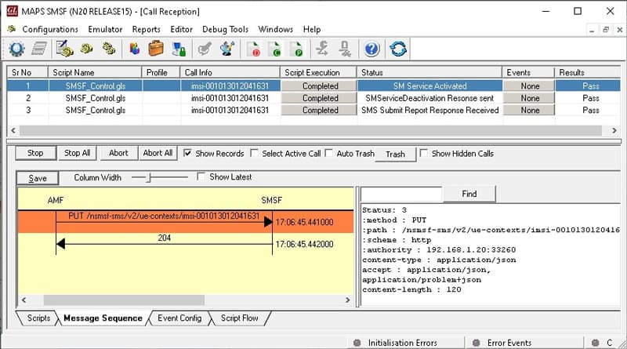Click message sequence scrollbar right arrow
Viewport: 627px width, 349px height.
347,300
